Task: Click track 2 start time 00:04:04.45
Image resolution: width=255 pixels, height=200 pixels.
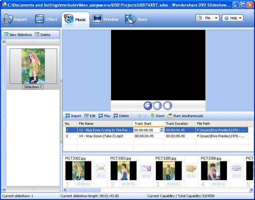Action: coord(144,136)
